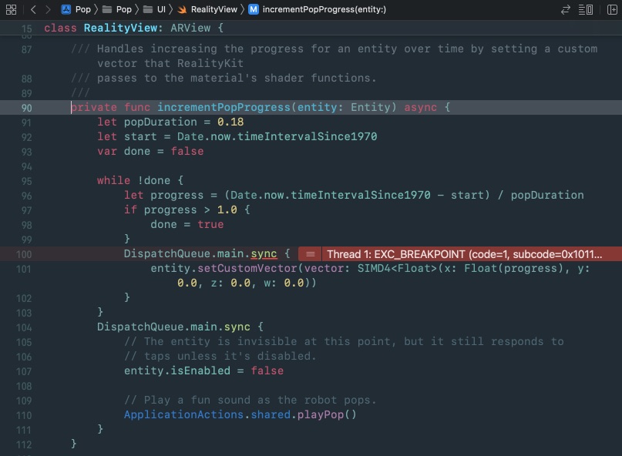This screenshot has width=622, height=456.
Task: Go forward to next file
Action: click(x=48, y=9)
